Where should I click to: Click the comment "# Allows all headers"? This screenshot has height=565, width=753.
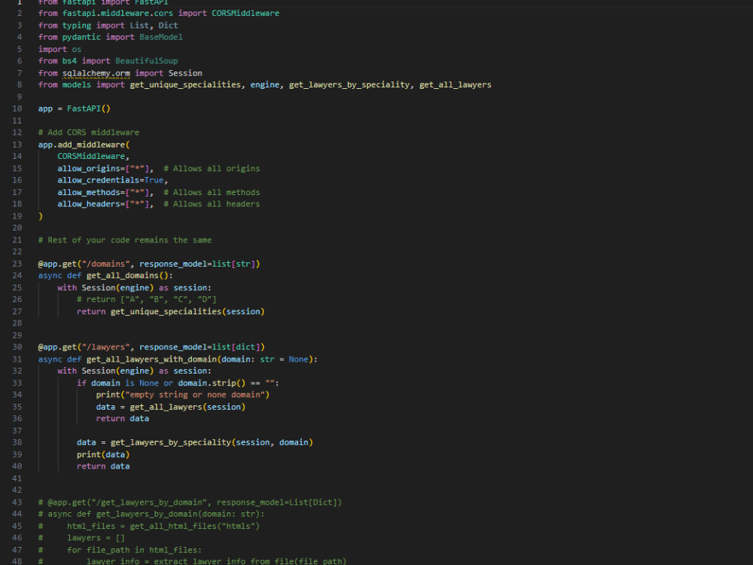pyautogui.click(x=212, y=203)
